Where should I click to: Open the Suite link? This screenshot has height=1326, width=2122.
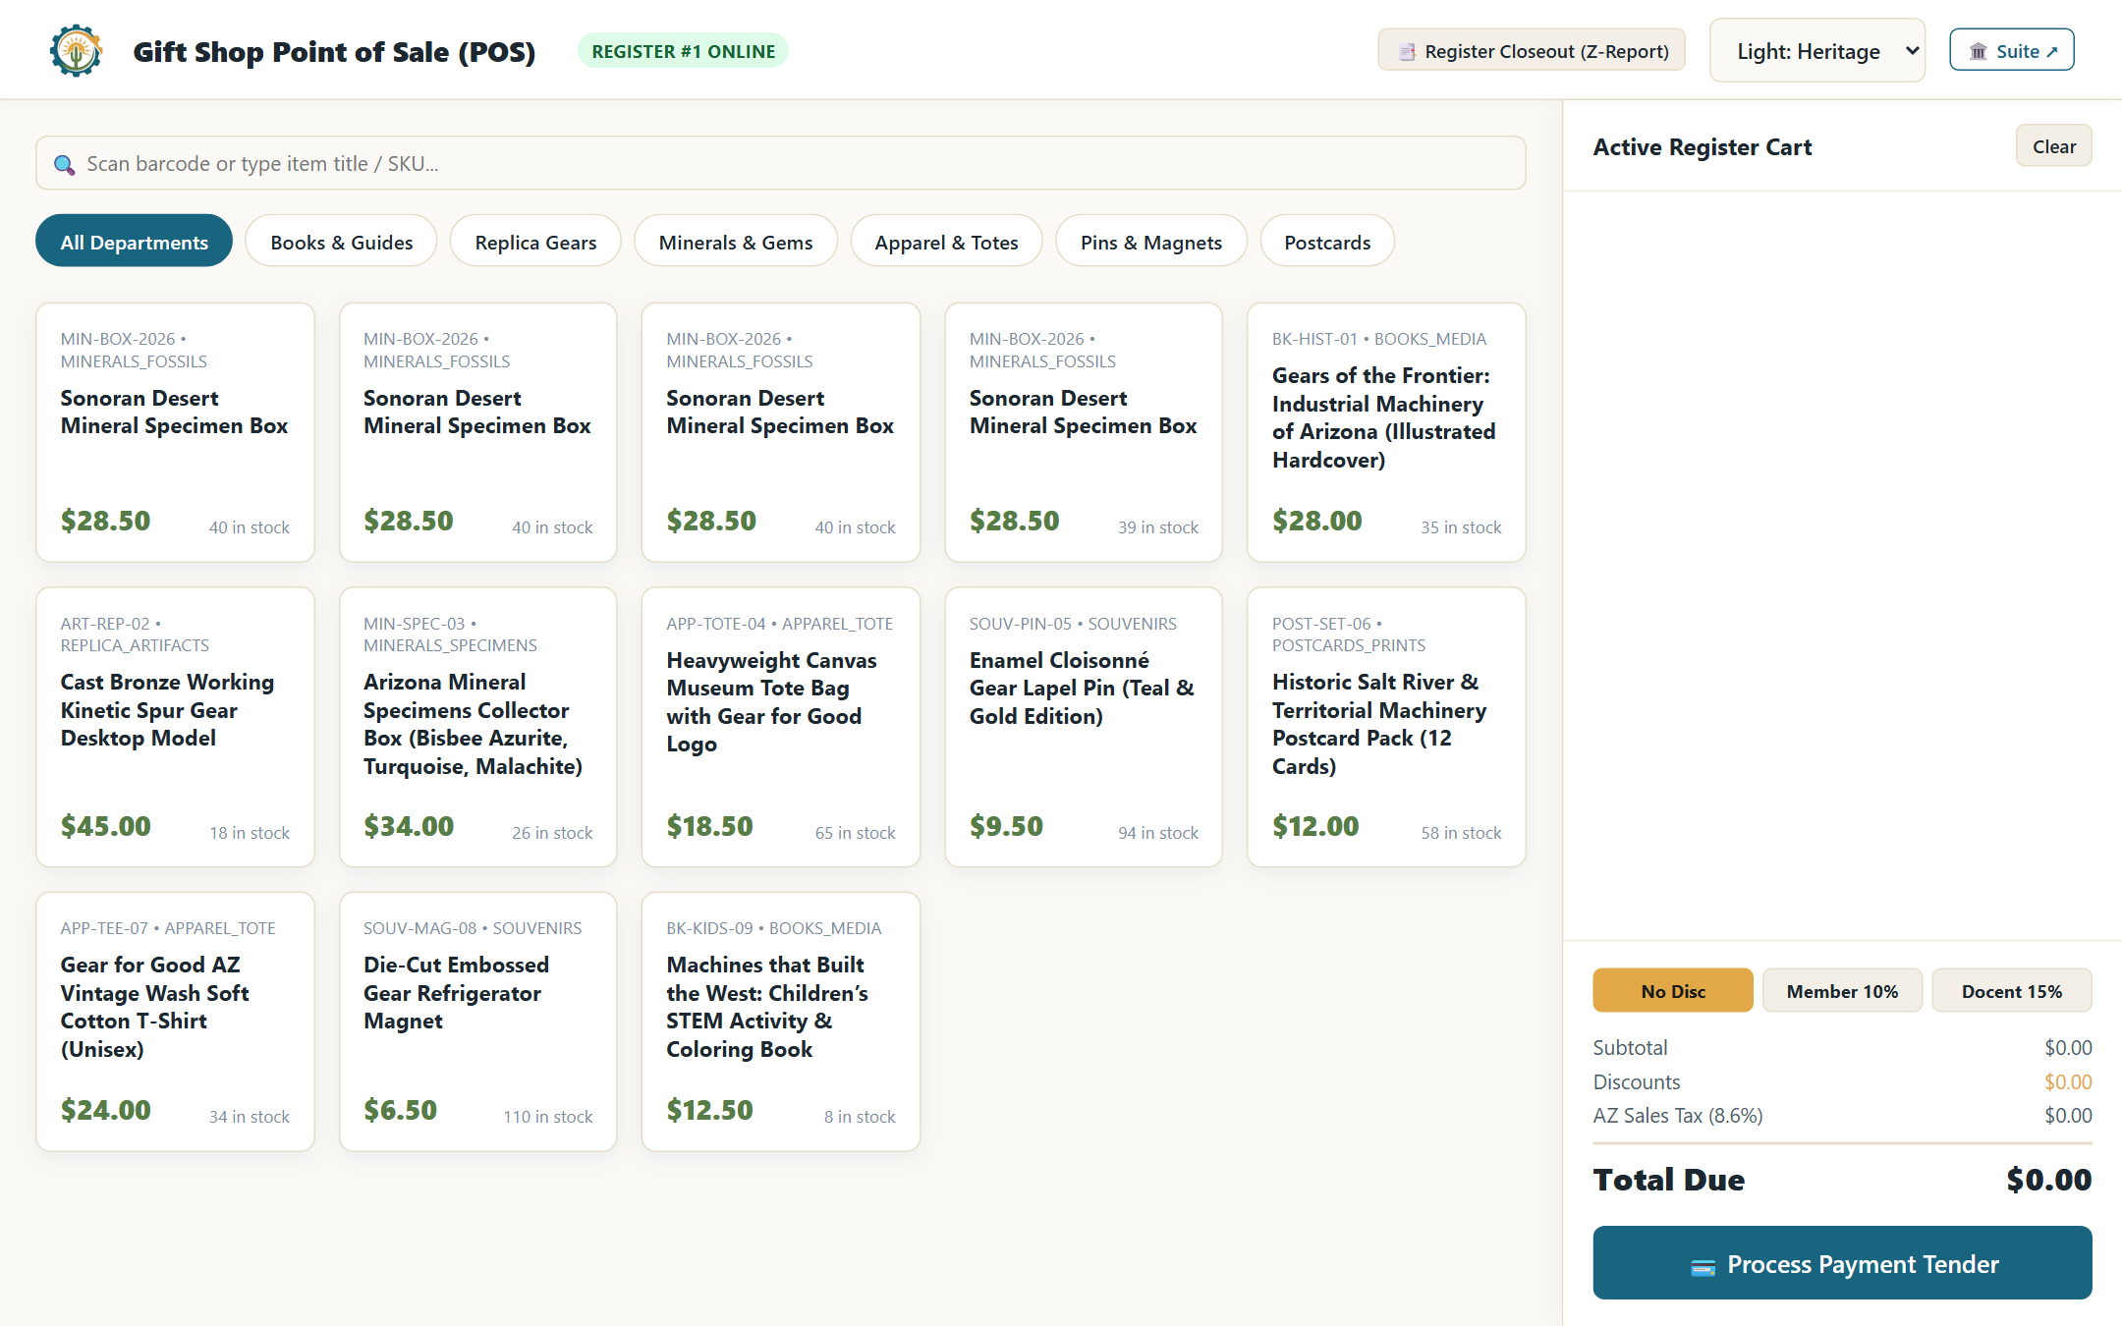click(x=2012, y=50)
